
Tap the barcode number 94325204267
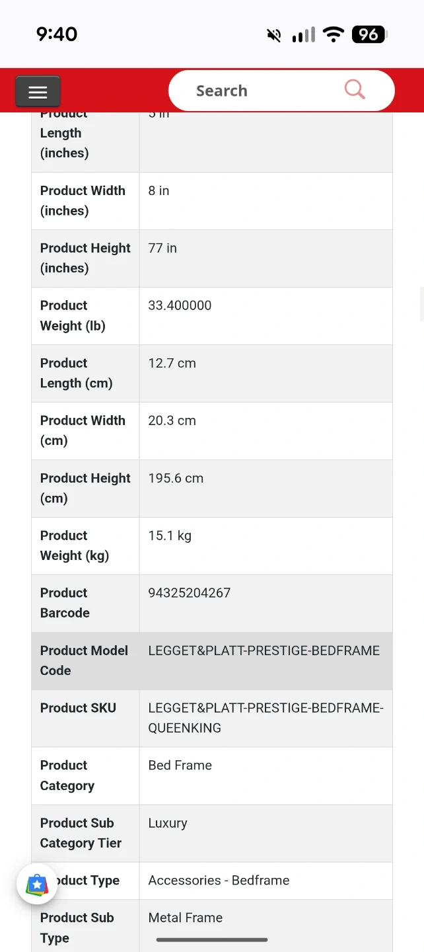(x=190, y=592)
